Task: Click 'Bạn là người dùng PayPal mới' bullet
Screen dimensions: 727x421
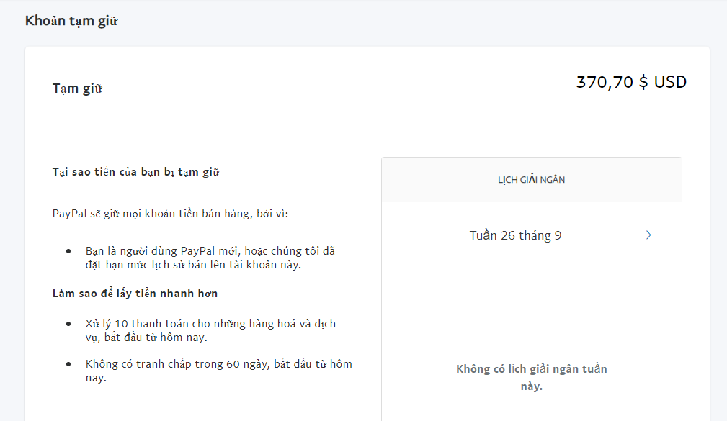Action: (210, 258)
